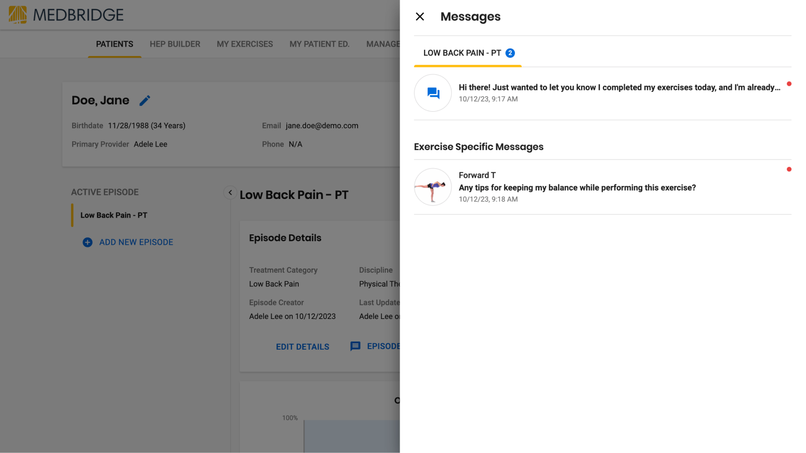Viewport: 806px width, 453px height.
Task: Edit patient Jane Doe with pencil icon
Action: click(x=145, y=100)
